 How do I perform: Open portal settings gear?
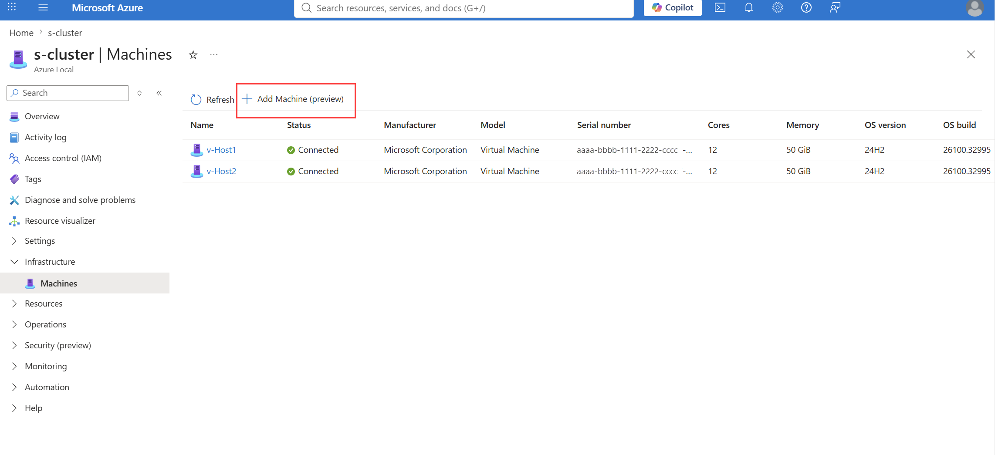[778, 7]
